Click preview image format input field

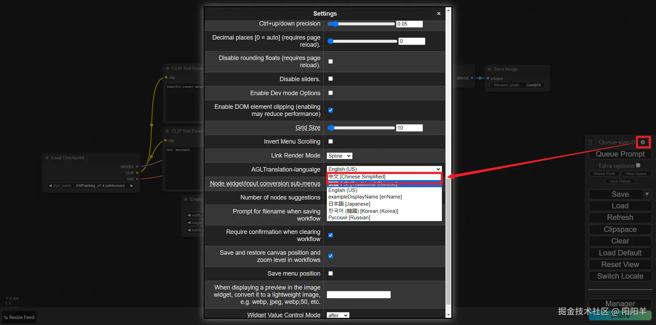(358, 295)
